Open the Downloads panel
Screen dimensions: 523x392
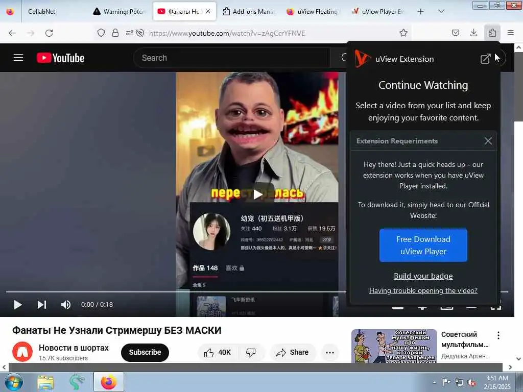tap(473, 33)
